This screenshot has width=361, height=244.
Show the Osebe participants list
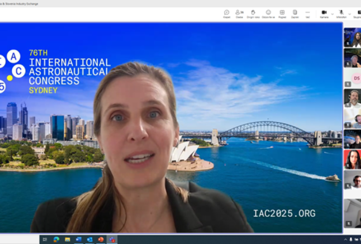(x=239, y=14)
